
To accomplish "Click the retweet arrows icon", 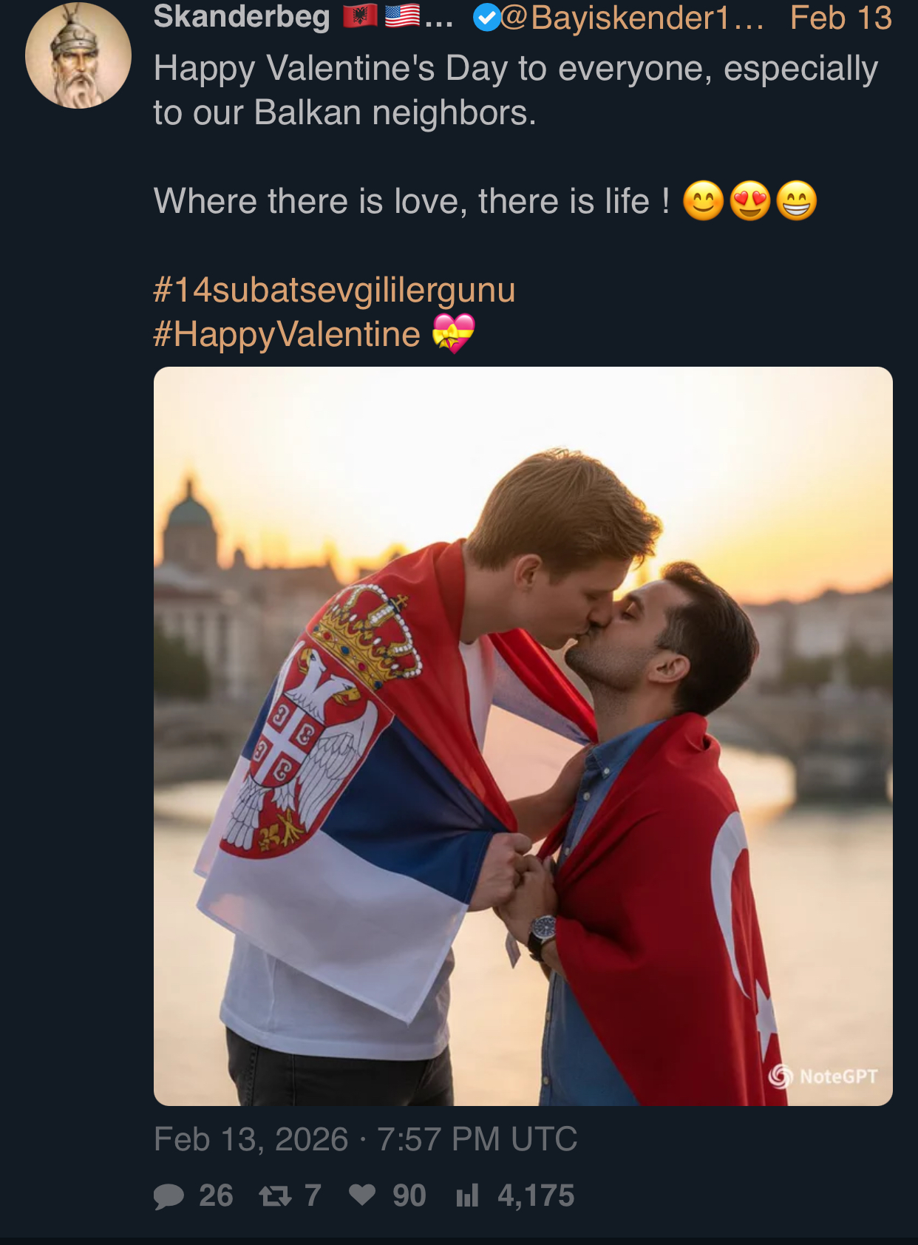I will [275, 1195].
